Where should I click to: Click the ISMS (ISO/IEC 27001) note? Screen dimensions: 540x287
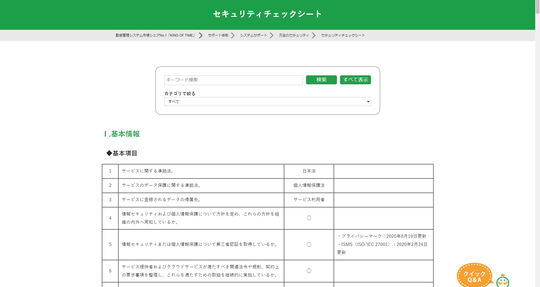[382, 248]
